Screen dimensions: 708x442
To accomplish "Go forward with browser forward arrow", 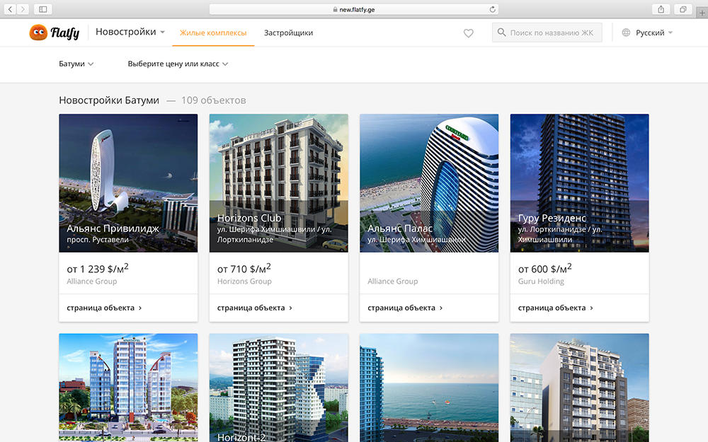I will tap(23, 9).
